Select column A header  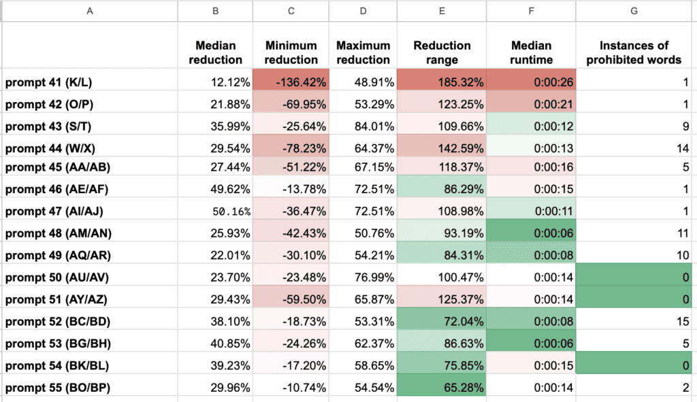89,10
